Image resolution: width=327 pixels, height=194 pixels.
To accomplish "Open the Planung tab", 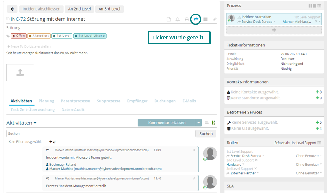I will (x=46, y=101).
